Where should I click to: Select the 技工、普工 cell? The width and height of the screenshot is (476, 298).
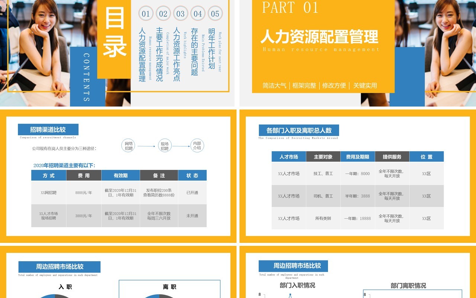(323, 174)
